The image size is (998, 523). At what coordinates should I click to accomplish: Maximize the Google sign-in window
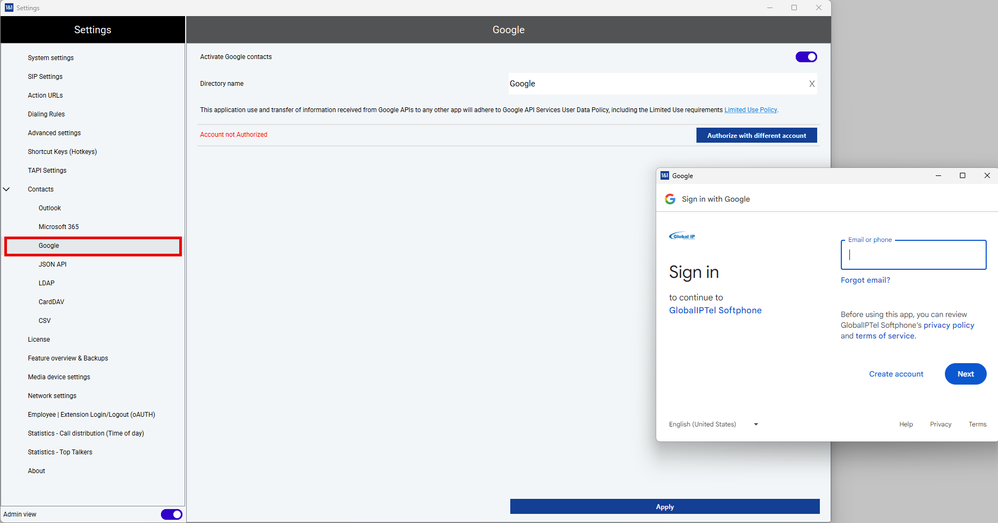pyautogui.click(x=963, y=175)
